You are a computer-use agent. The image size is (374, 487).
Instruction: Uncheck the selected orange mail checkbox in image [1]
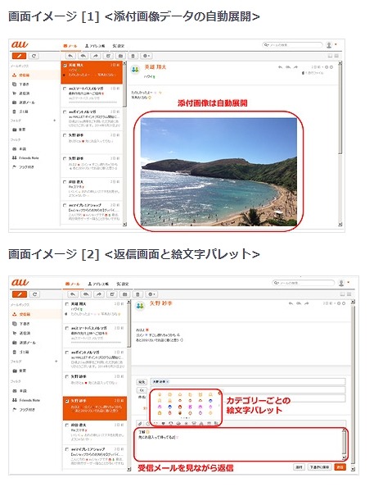coord(65,66)
